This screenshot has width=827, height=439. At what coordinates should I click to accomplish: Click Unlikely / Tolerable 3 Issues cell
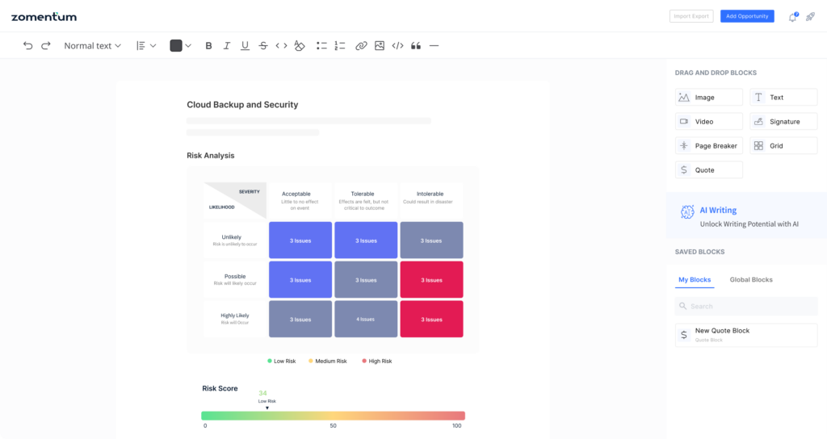366,240
